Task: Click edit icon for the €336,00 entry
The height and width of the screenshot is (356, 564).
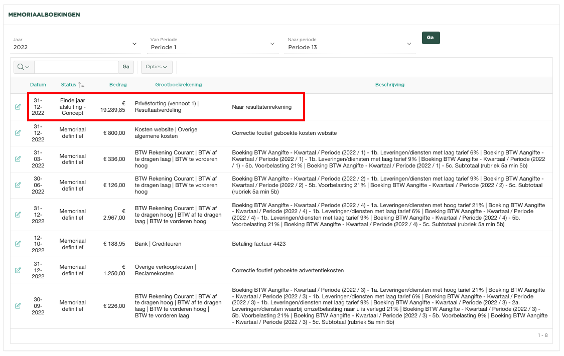Action: [x=18, y=159]
